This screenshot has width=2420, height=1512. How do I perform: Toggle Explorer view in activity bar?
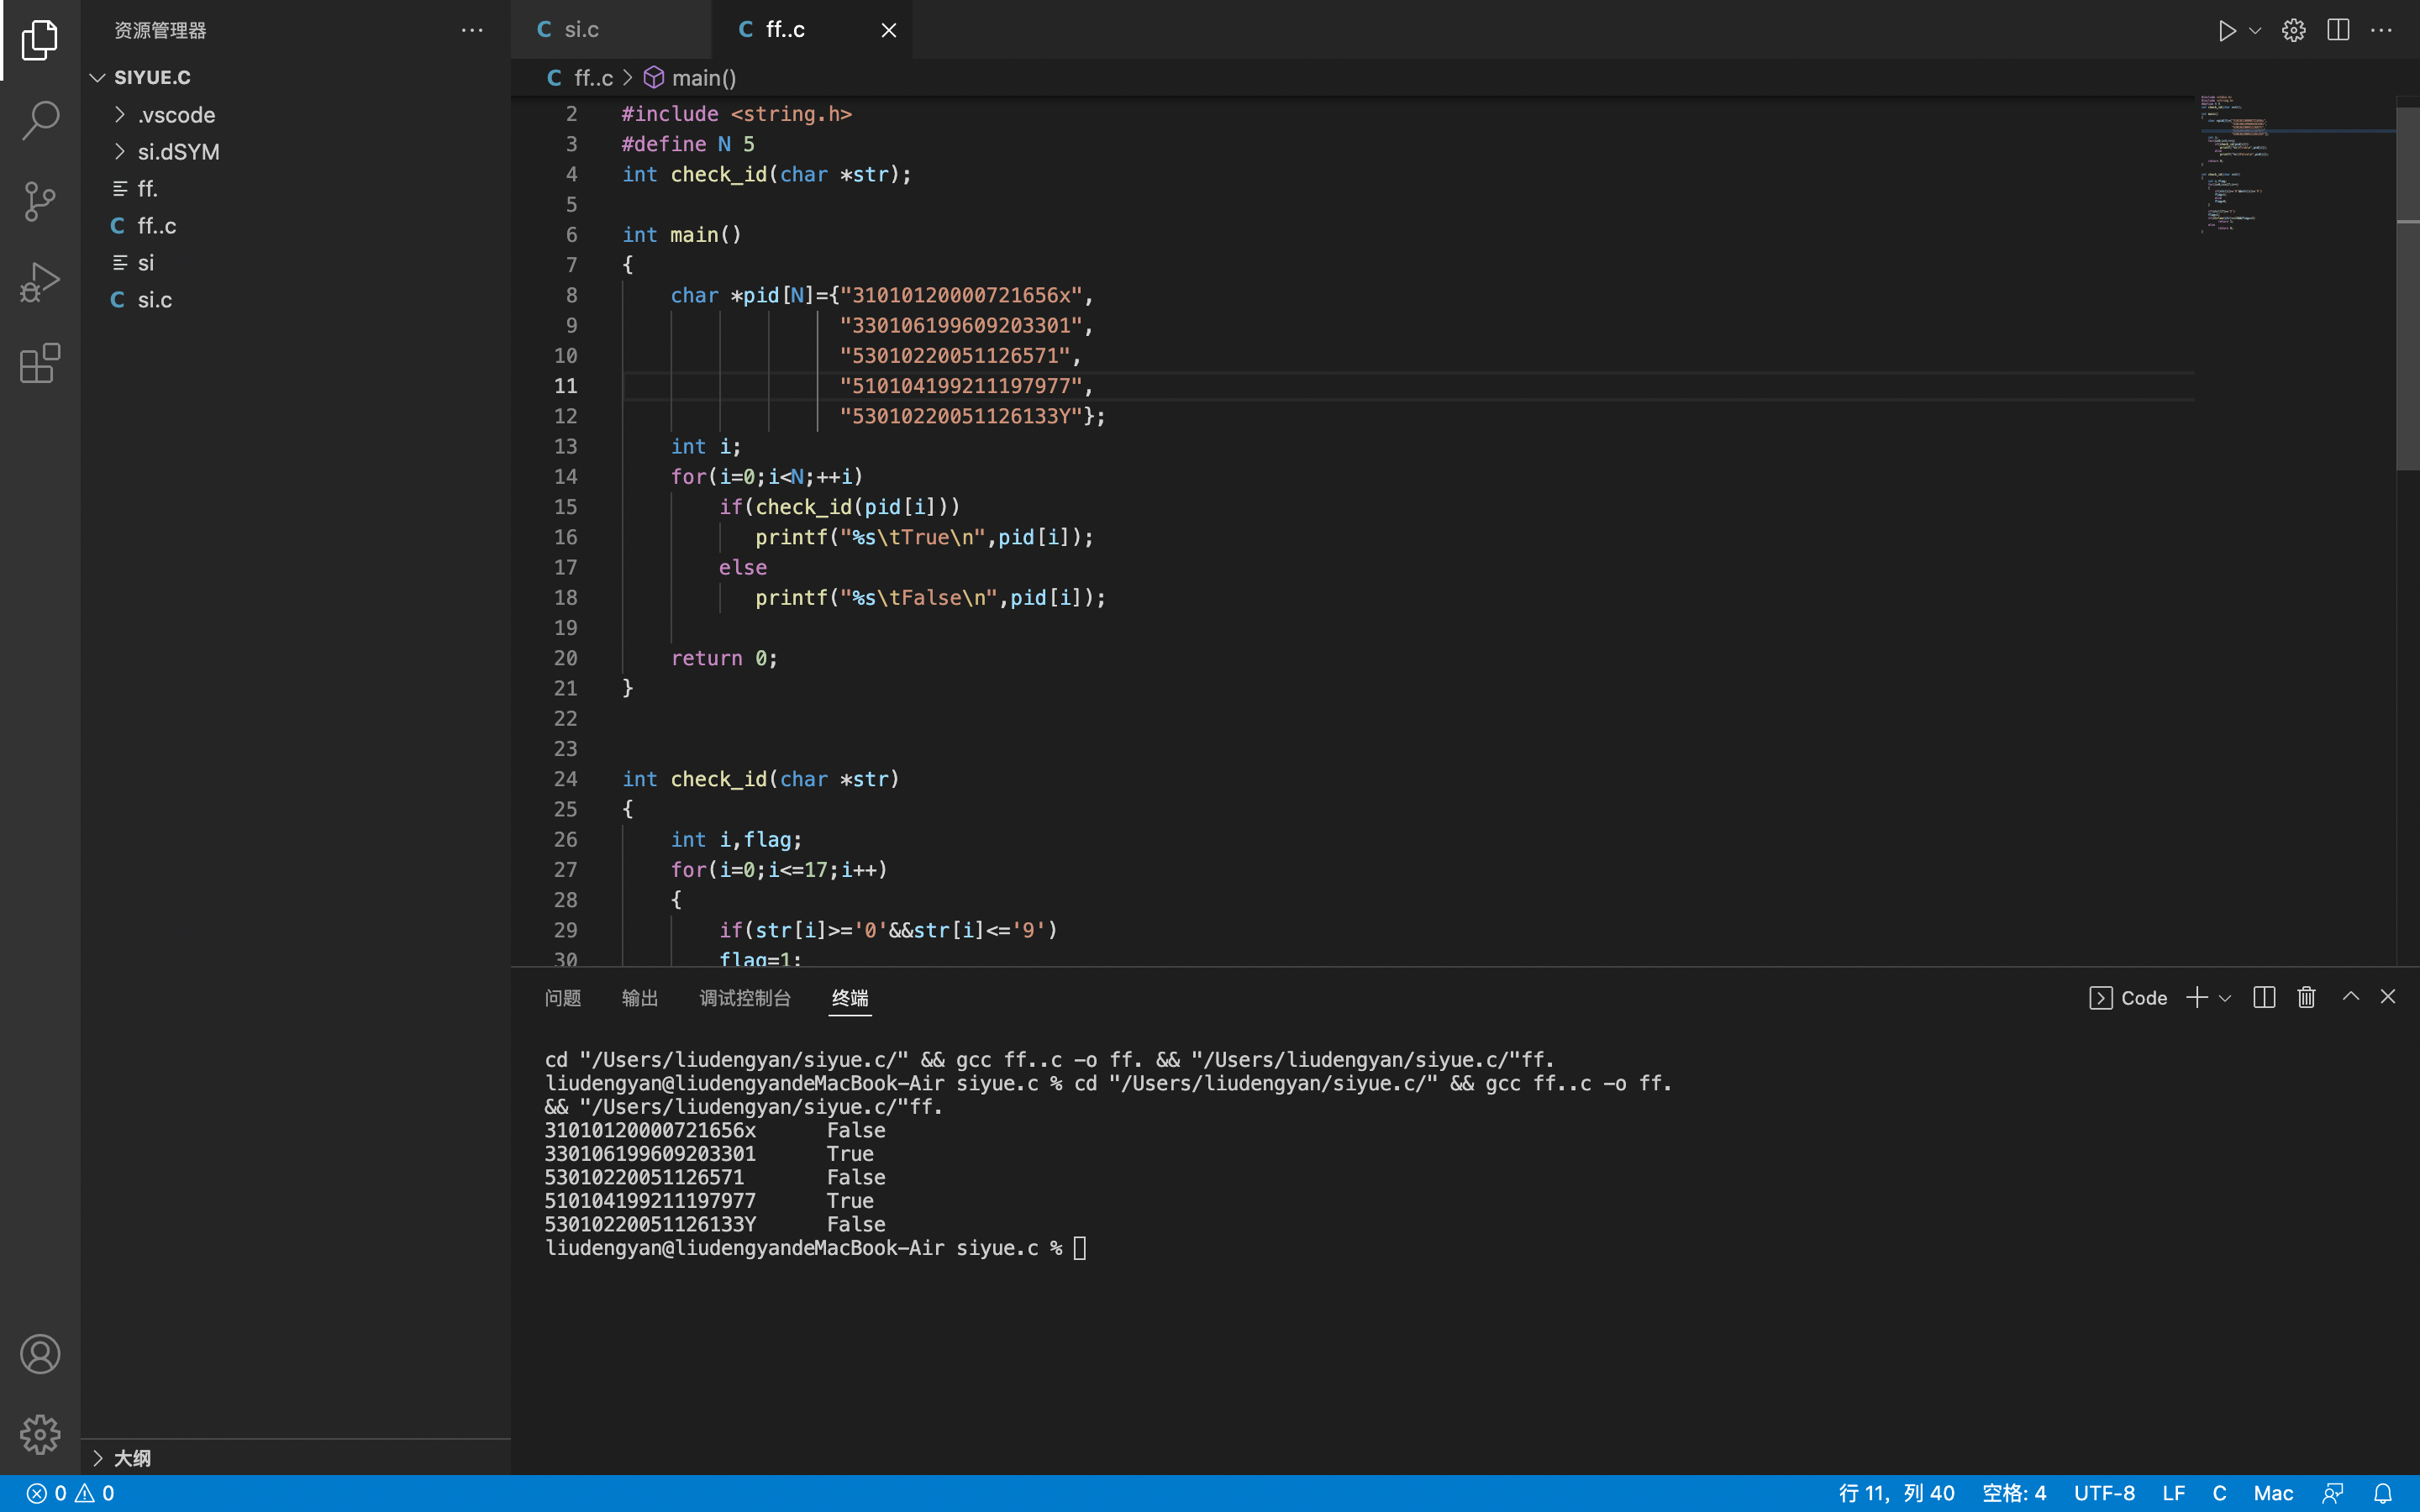point(40,40)
